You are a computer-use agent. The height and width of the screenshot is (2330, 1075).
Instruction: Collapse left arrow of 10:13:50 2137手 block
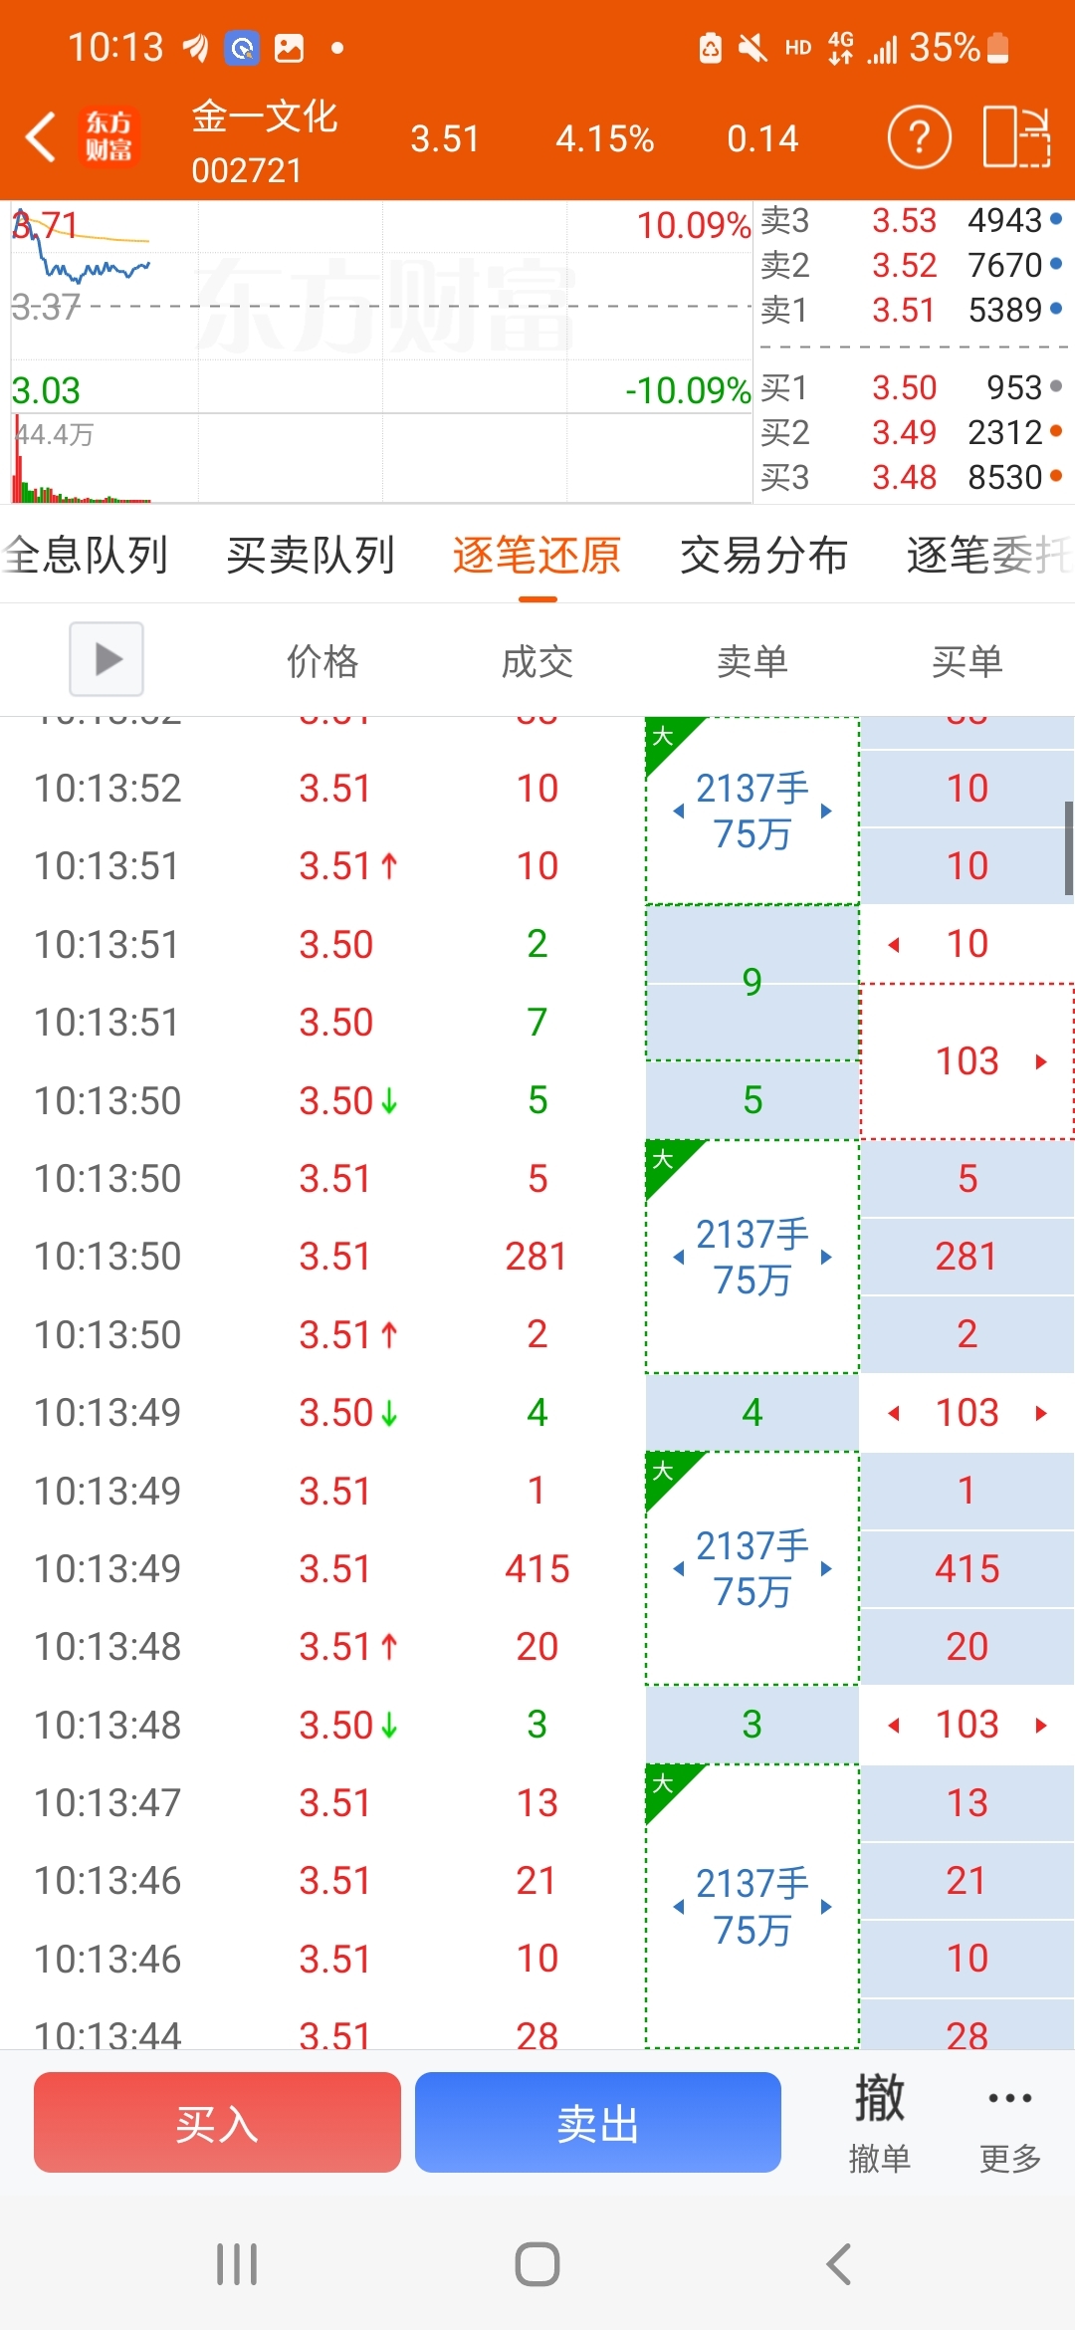point(679,1257)
